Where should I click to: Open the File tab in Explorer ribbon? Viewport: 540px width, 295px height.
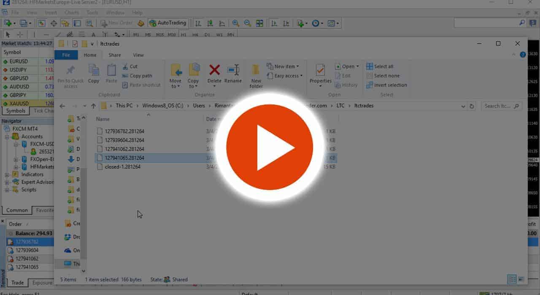tap(66, 55)
